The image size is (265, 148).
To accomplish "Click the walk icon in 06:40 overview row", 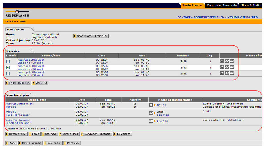I will 227,67.
